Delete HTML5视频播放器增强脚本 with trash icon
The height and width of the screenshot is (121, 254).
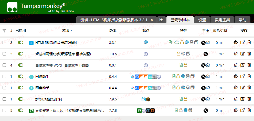[249, 42]
